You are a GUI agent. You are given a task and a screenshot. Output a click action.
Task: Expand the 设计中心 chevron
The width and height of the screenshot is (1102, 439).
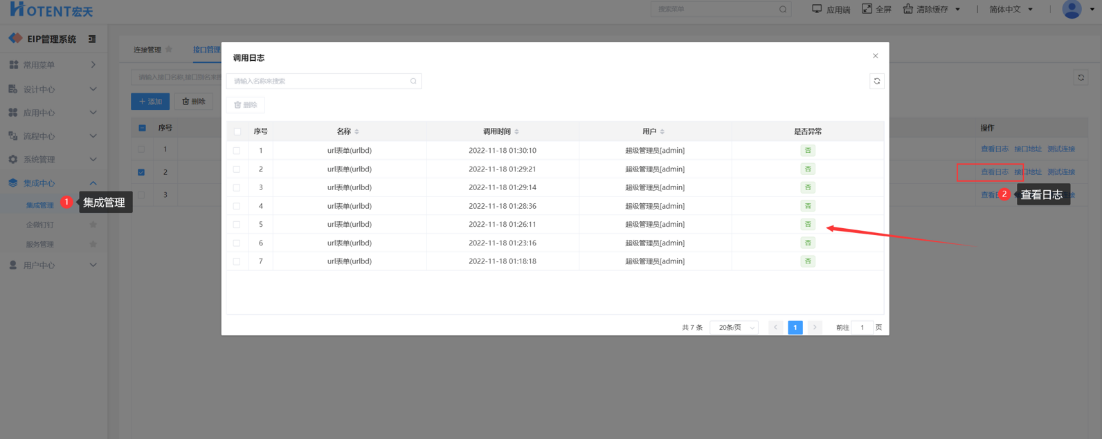coord(93,89)
